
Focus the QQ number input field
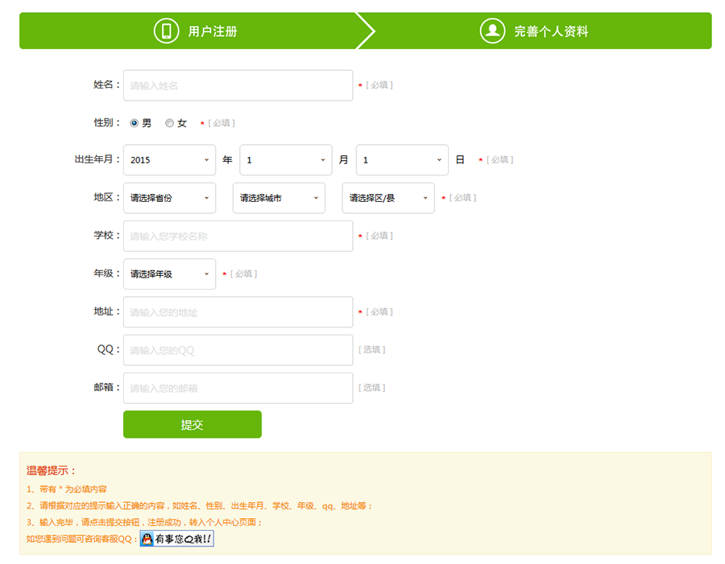(x=238, y=350)
